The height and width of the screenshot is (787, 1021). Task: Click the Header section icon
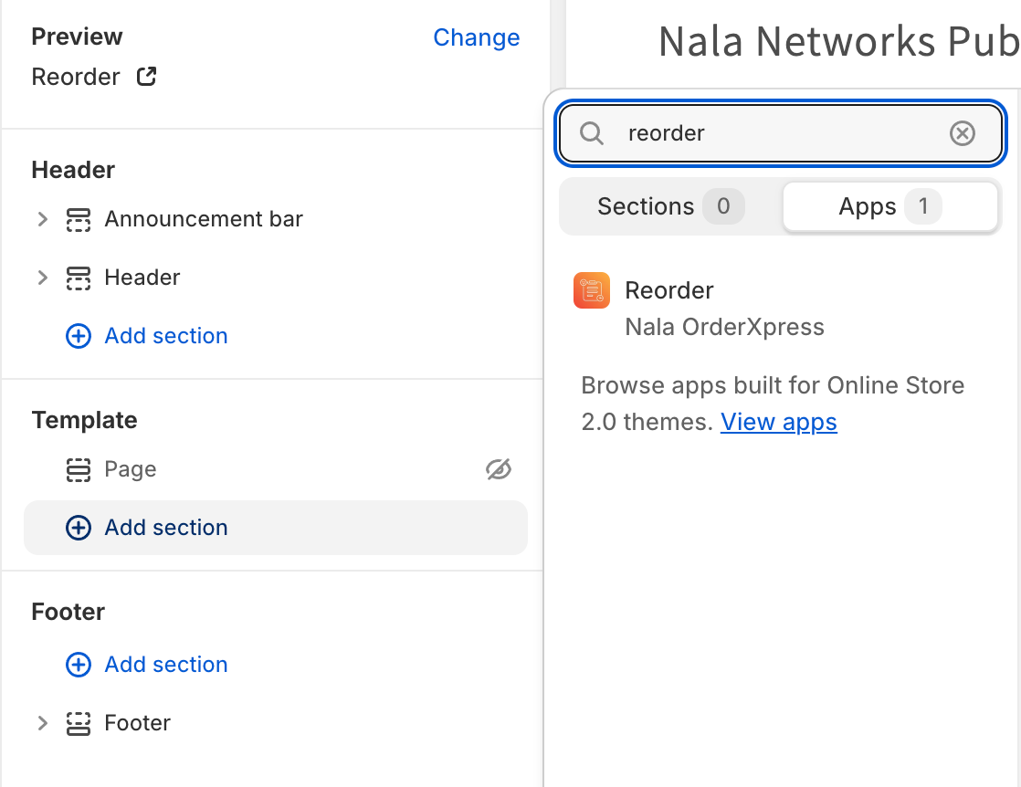(79, 278)
